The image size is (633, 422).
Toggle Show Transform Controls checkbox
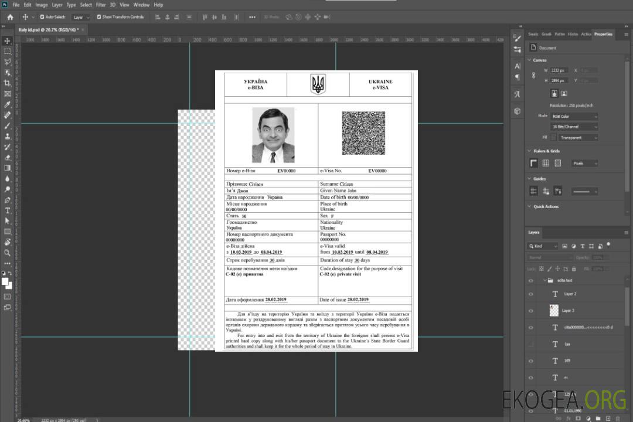tap(99, 17)
